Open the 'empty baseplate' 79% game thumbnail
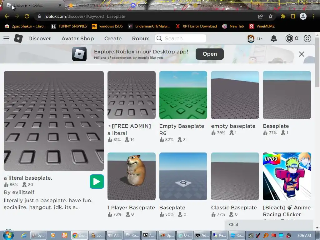The height and width of the screenshot is (240, 320). click(235, 95)
